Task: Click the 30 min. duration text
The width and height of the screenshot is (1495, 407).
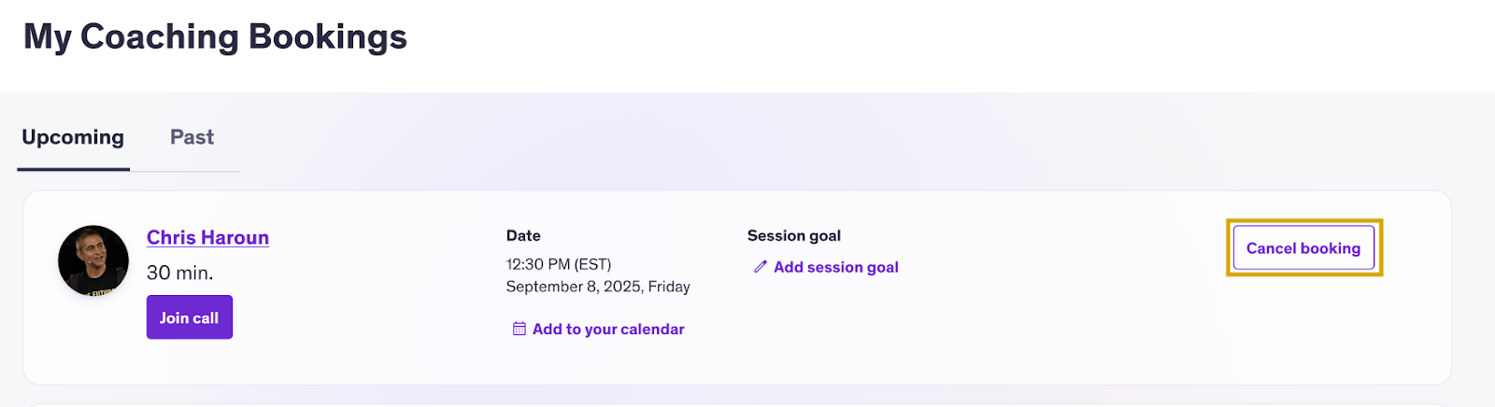Action: pos(180,274)
